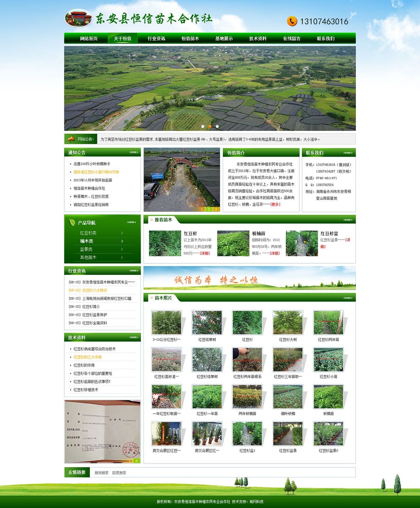420x508 pixels.
Task: Click the orange phone handset icon in the header
Action: coord(292,21)
